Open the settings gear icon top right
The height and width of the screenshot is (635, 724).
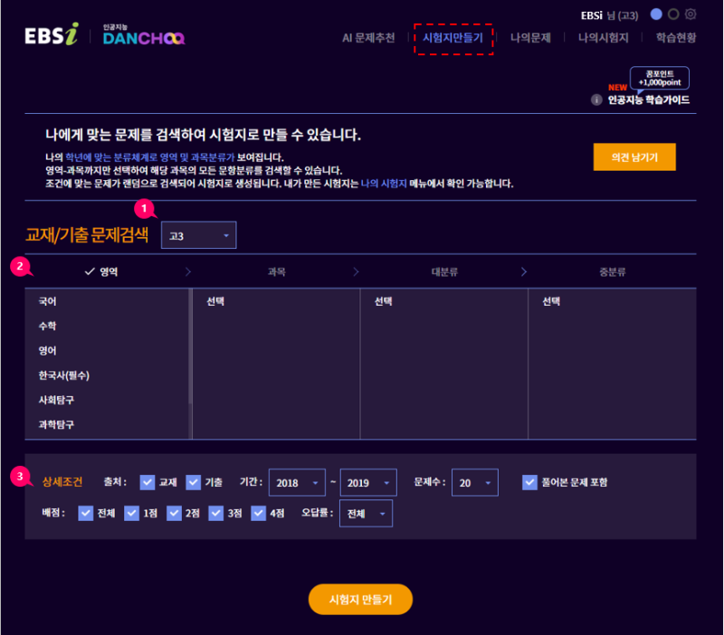[x=691, y=14]
